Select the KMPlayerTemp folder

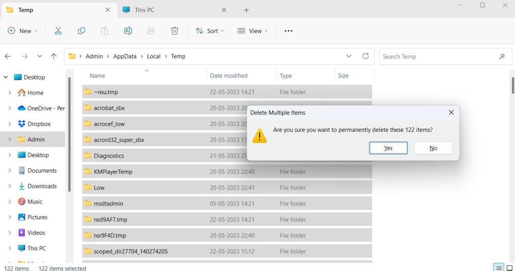[227, 172]
